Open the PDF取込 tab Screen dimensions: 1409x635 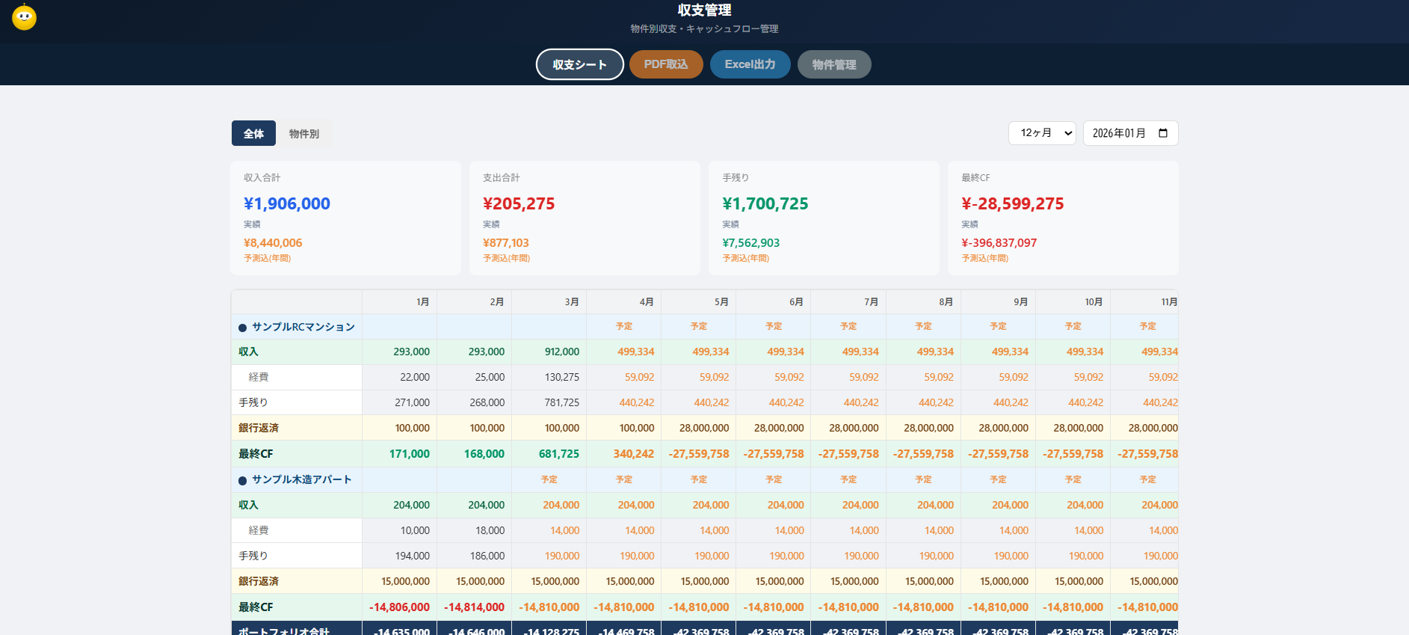[666, 64]
